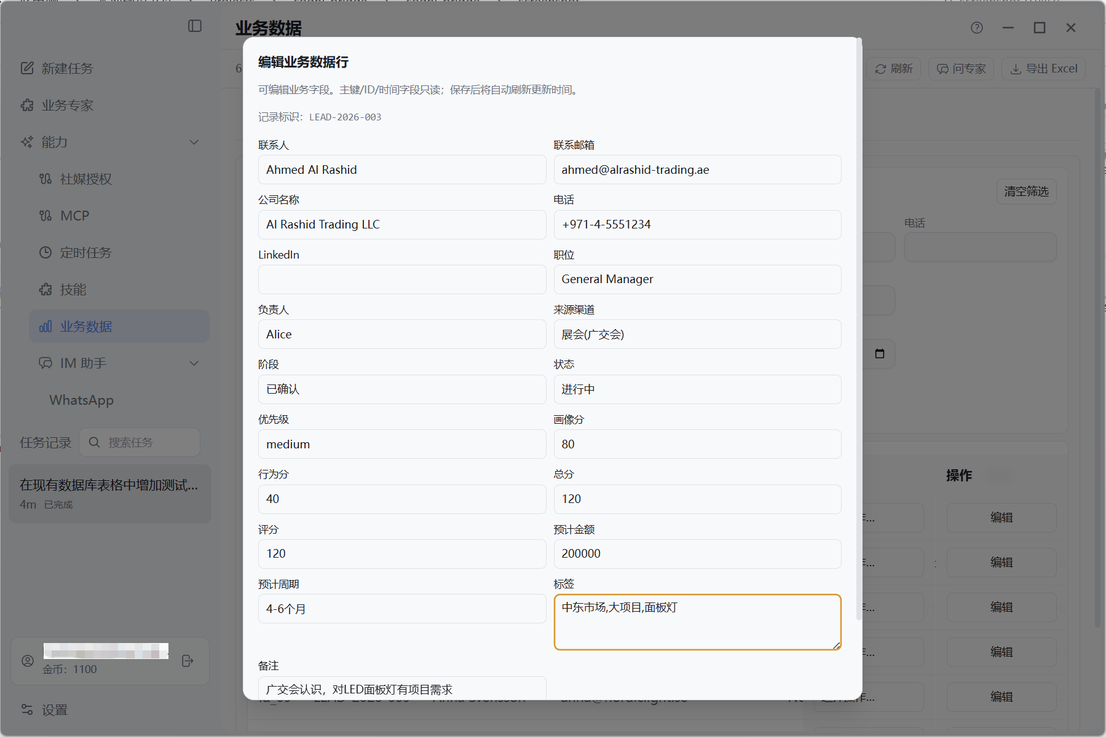This screenshot has height=737, width=1106.
Task: Click the 状态 field showing 进行中
Action: coord(697,389)
